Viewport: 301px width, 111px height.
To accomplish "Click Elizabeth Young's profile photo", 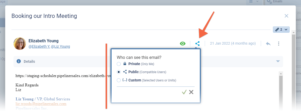I will coord(20,44).
